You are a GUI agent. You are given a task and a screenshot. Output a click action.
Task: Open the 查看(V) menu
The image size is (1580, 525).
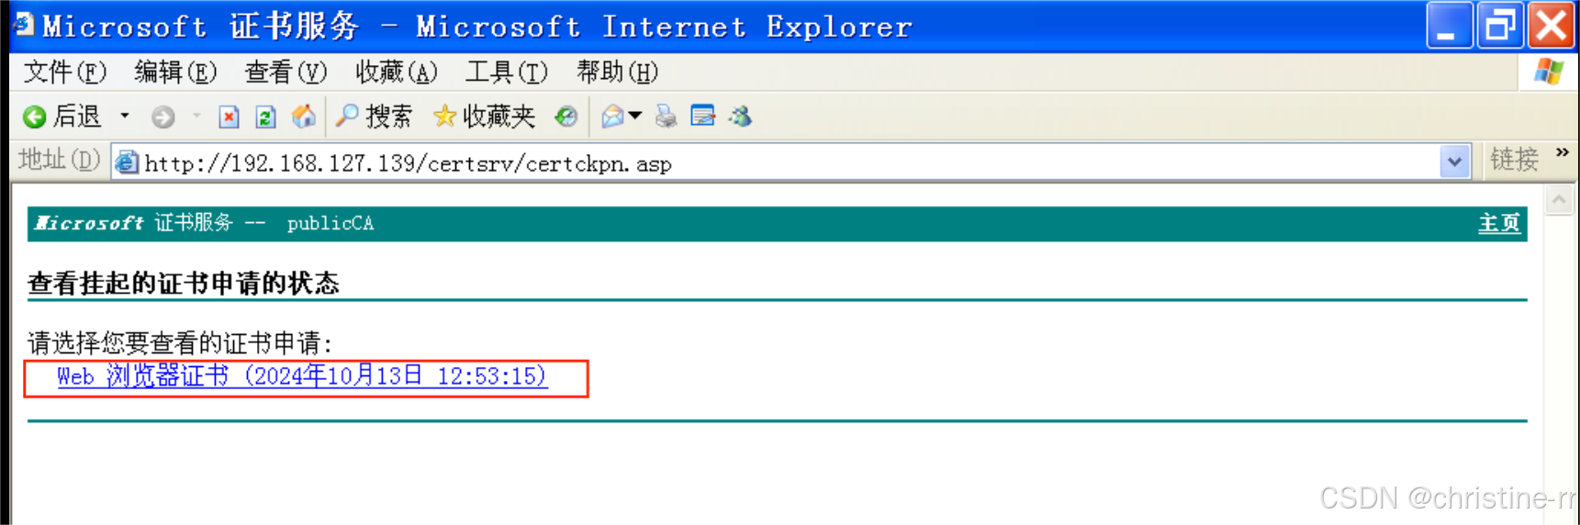point(286,72)
